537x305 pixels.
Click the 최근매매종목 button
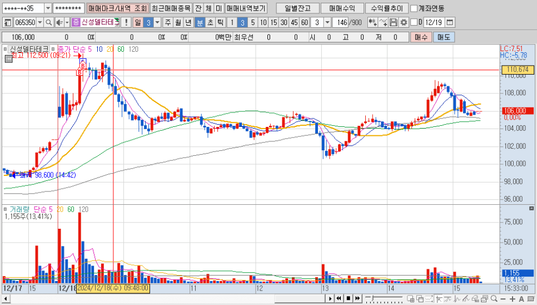[171, 8]
